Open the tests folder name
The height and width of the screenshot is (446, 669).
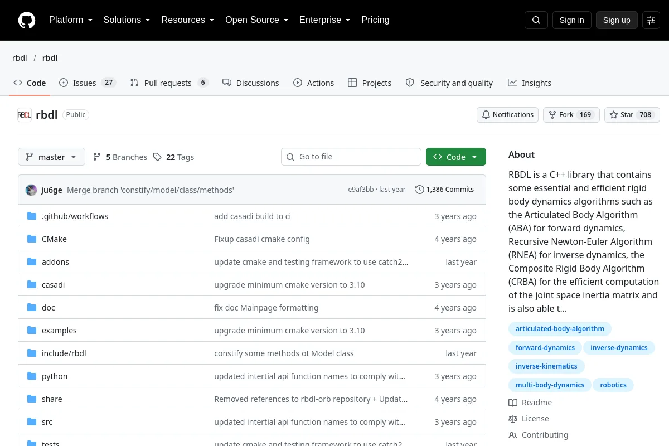pyautogui.click(x=51, y=443)
